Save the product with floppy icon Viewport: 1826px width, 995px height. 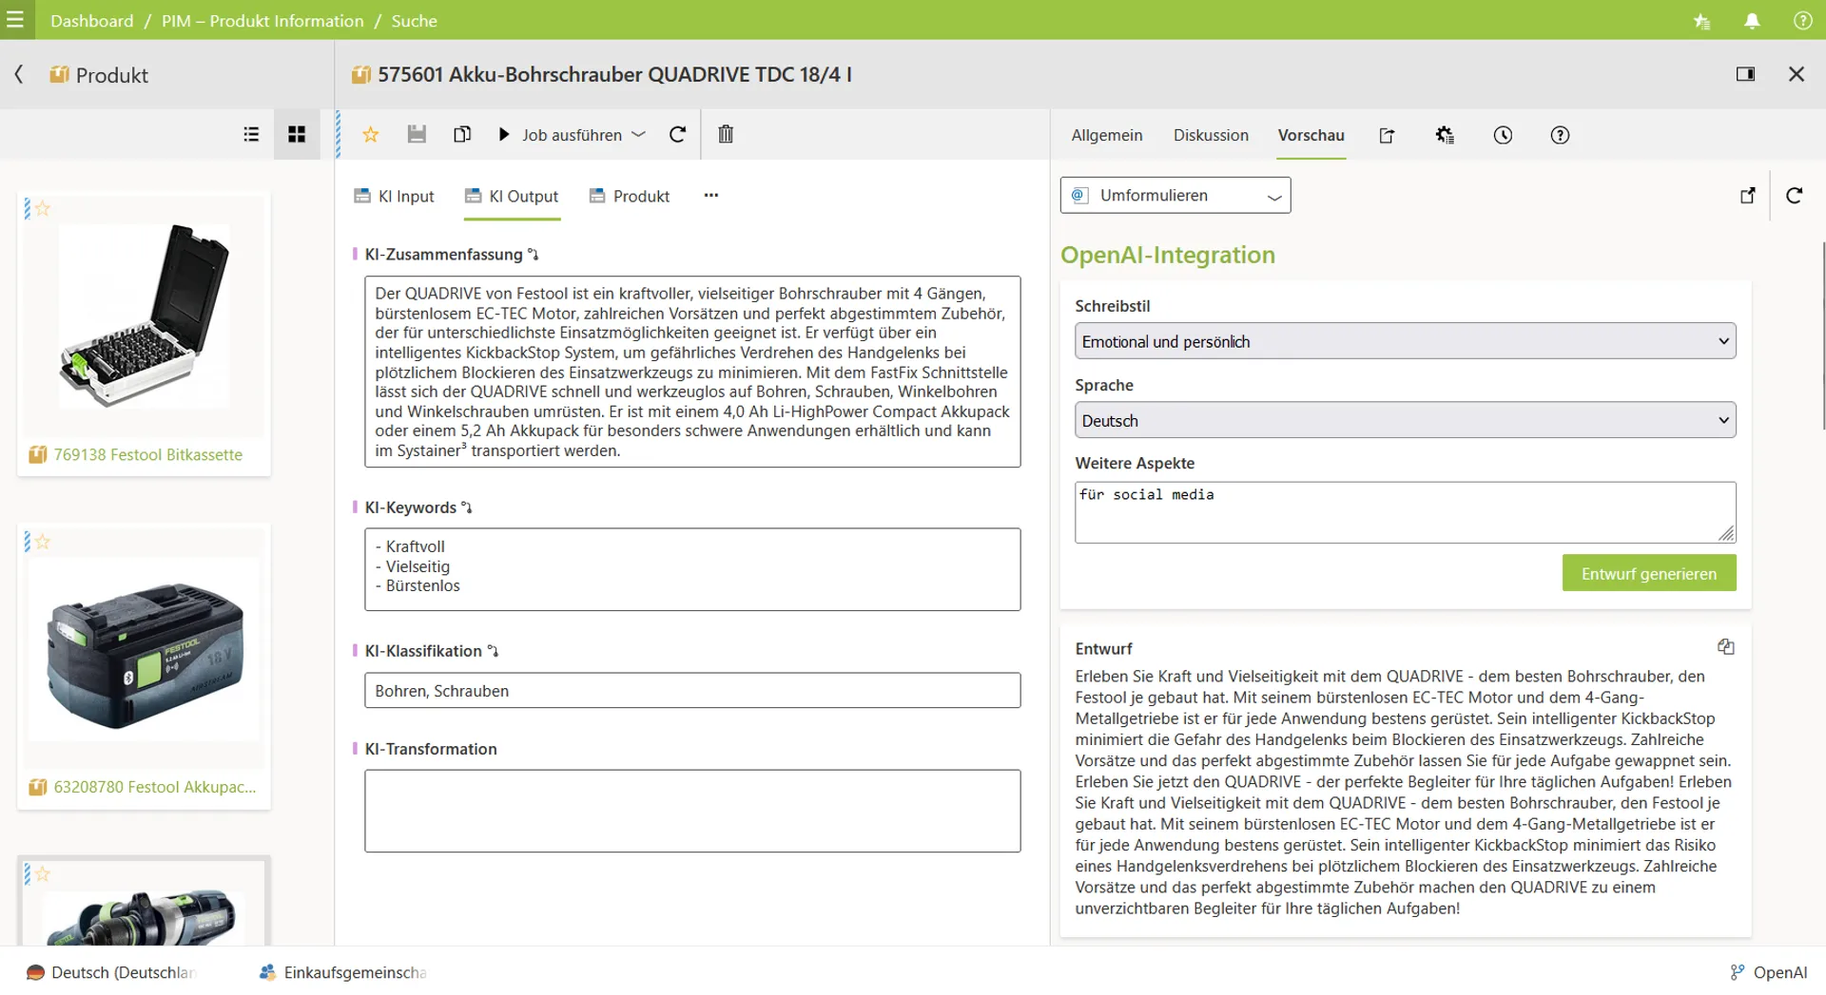click(x=417, y=134)
